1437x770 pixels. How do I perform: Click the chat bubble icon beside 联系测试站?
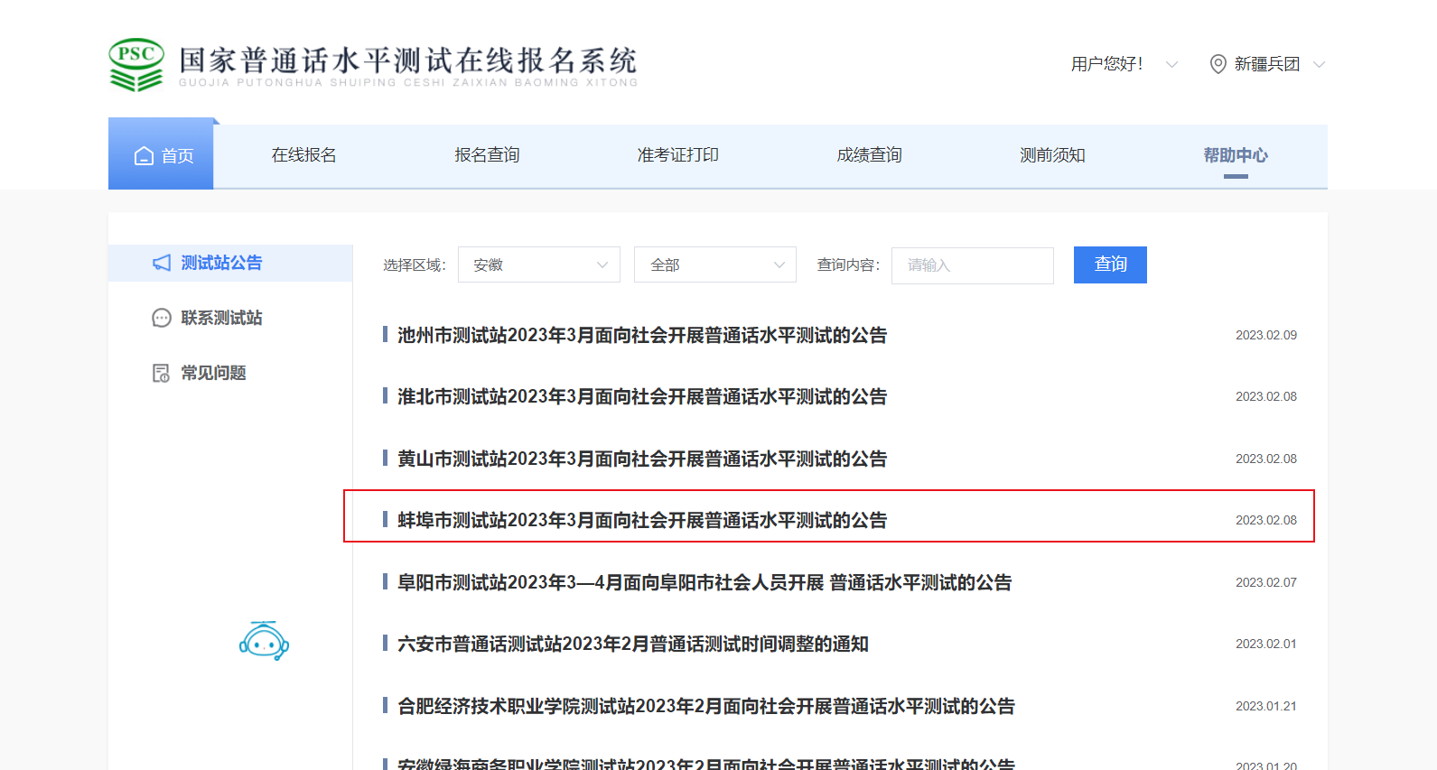pyautogui.click(x=162, y=318)
